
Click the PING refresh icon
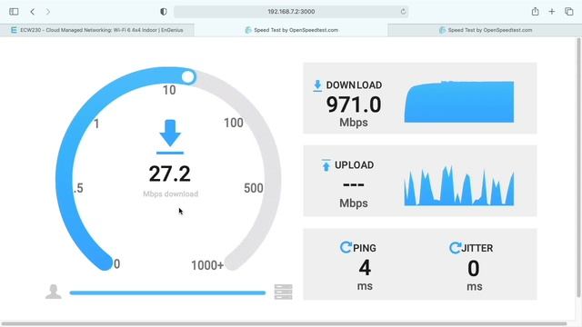[346, 247]
